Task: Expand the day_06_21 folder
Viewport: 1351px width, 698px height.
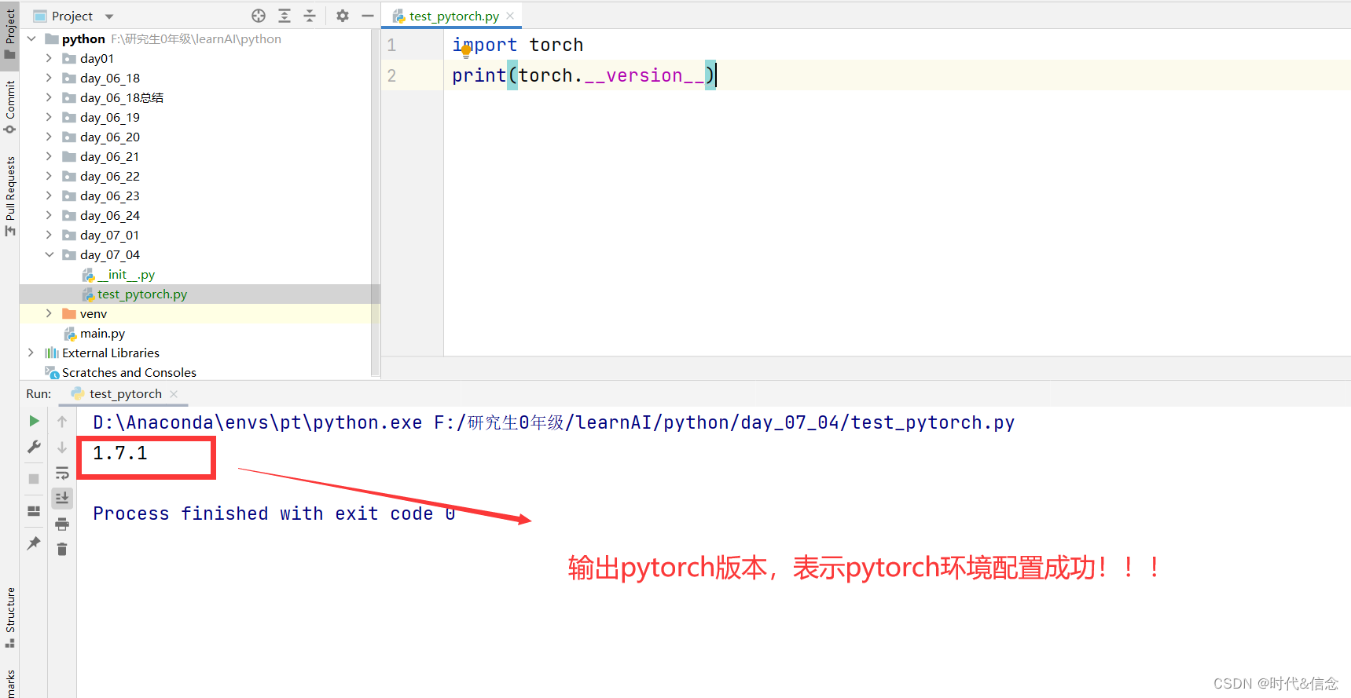Action: pos(49,156)
